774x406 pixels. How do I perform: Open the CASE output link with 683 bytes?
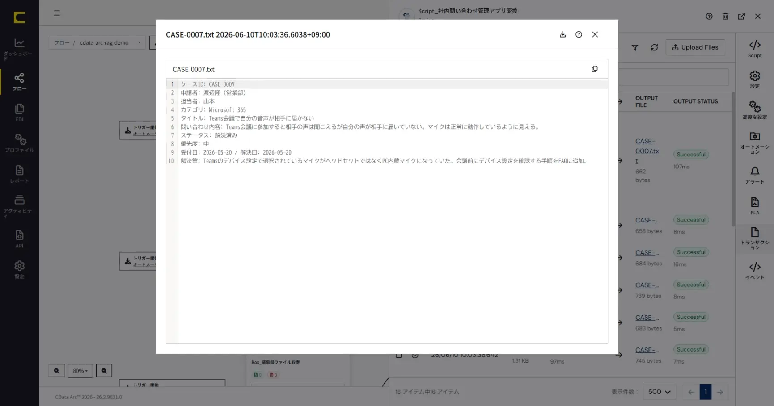click(647, 318)
